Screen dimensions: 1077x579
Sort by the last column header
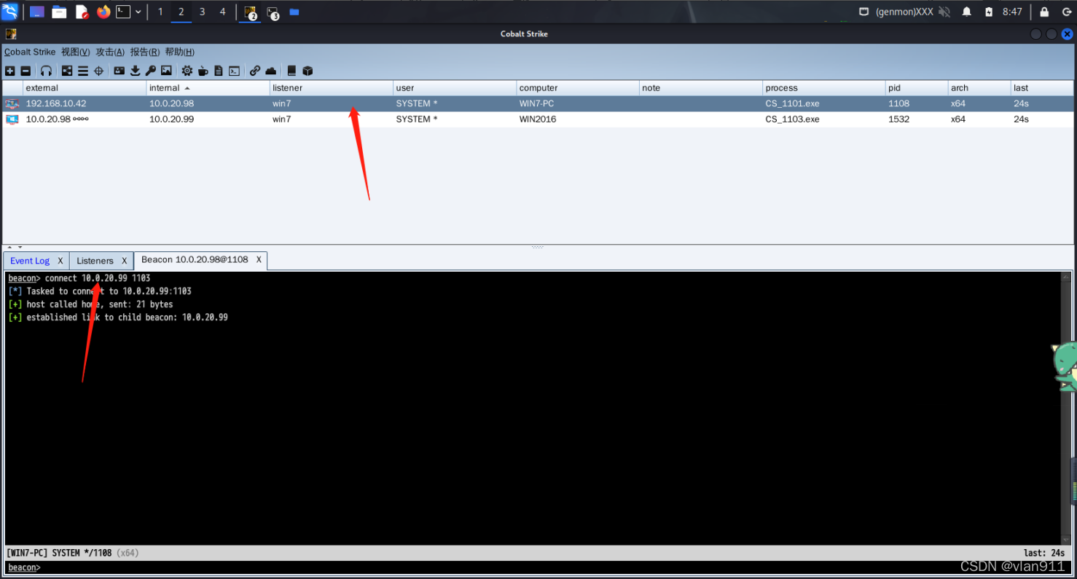tap(1042, 88)
